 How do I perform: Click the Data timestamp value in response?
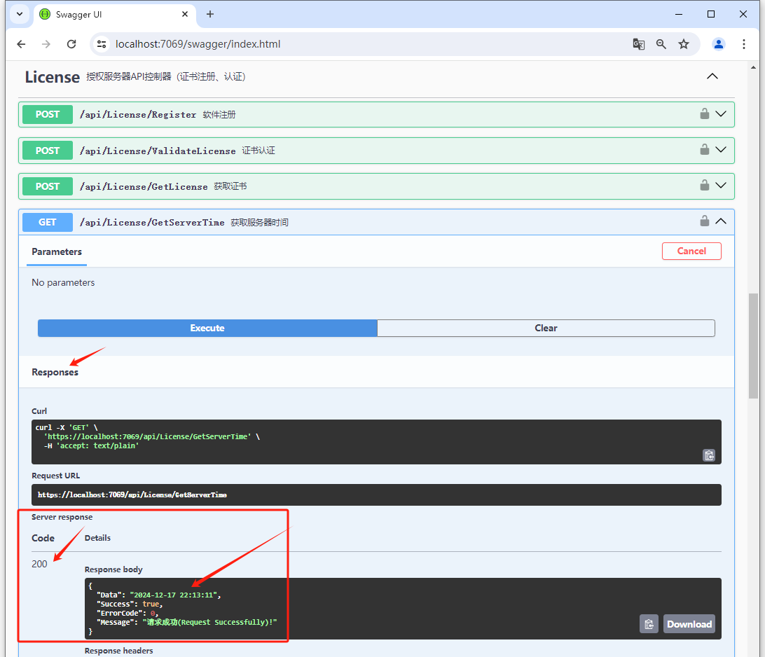pos(173,595)
